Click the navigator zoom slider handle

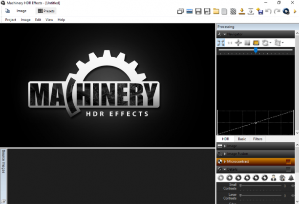256,50
